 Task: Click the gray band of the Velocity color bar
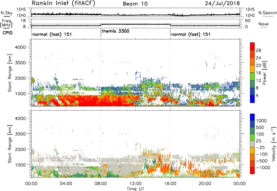(252, 144)
